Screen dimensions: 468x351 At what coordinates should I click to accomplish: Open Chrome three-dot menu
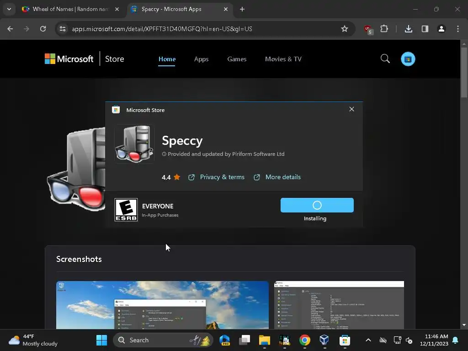pos(458,29)
